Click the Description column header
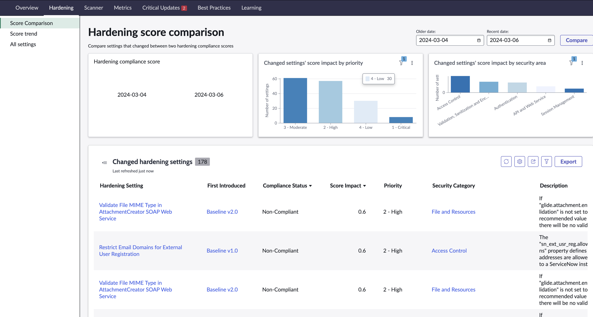The width and height of the screenshot is (593, 317). (x=554, y=186)
